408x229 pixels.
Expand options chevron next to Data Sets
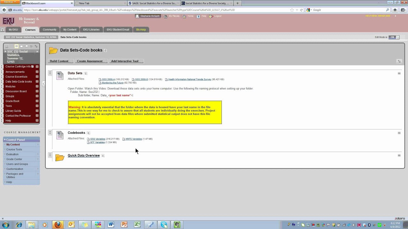click(85, 73)
